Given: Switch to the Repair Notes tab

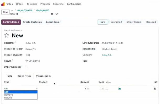Looking at the screenshot, I should [24, 76].
